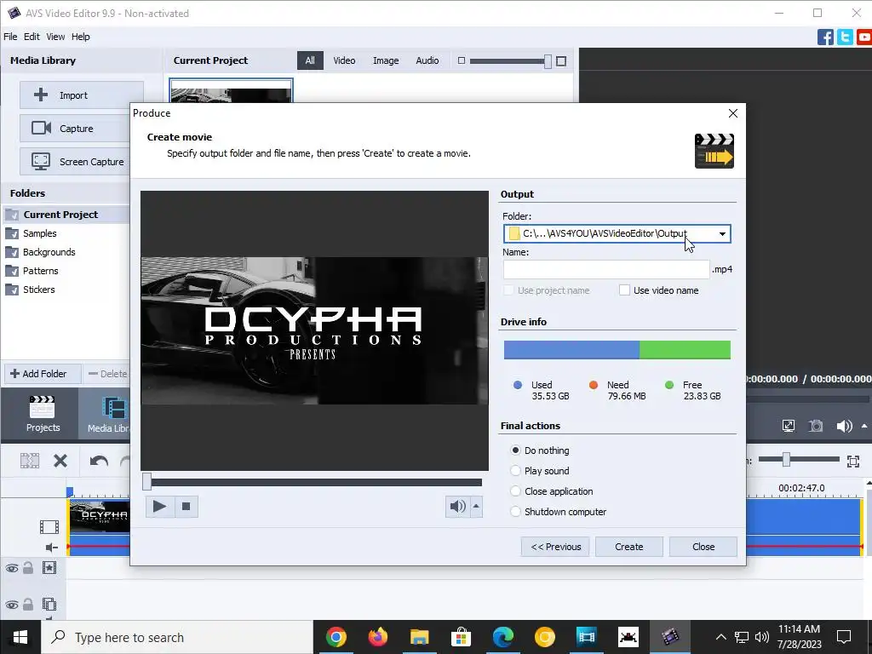Screen dimensions: 872x654
Task: Click the output Name input field
Action: 606,269
